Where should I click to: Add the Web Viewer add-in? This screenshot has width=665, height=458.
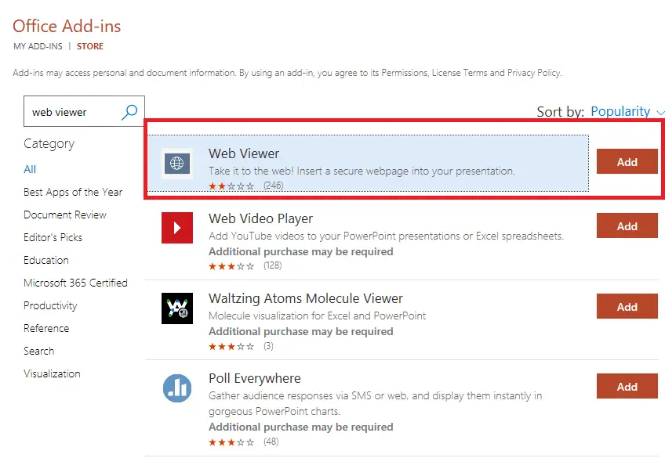click(x=627, y=161)
